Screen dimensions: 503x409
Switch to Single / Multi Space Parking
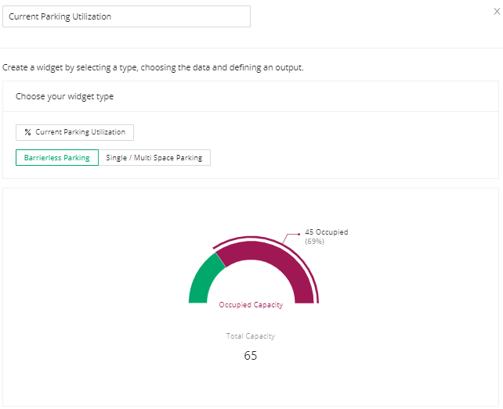(154, 158)
